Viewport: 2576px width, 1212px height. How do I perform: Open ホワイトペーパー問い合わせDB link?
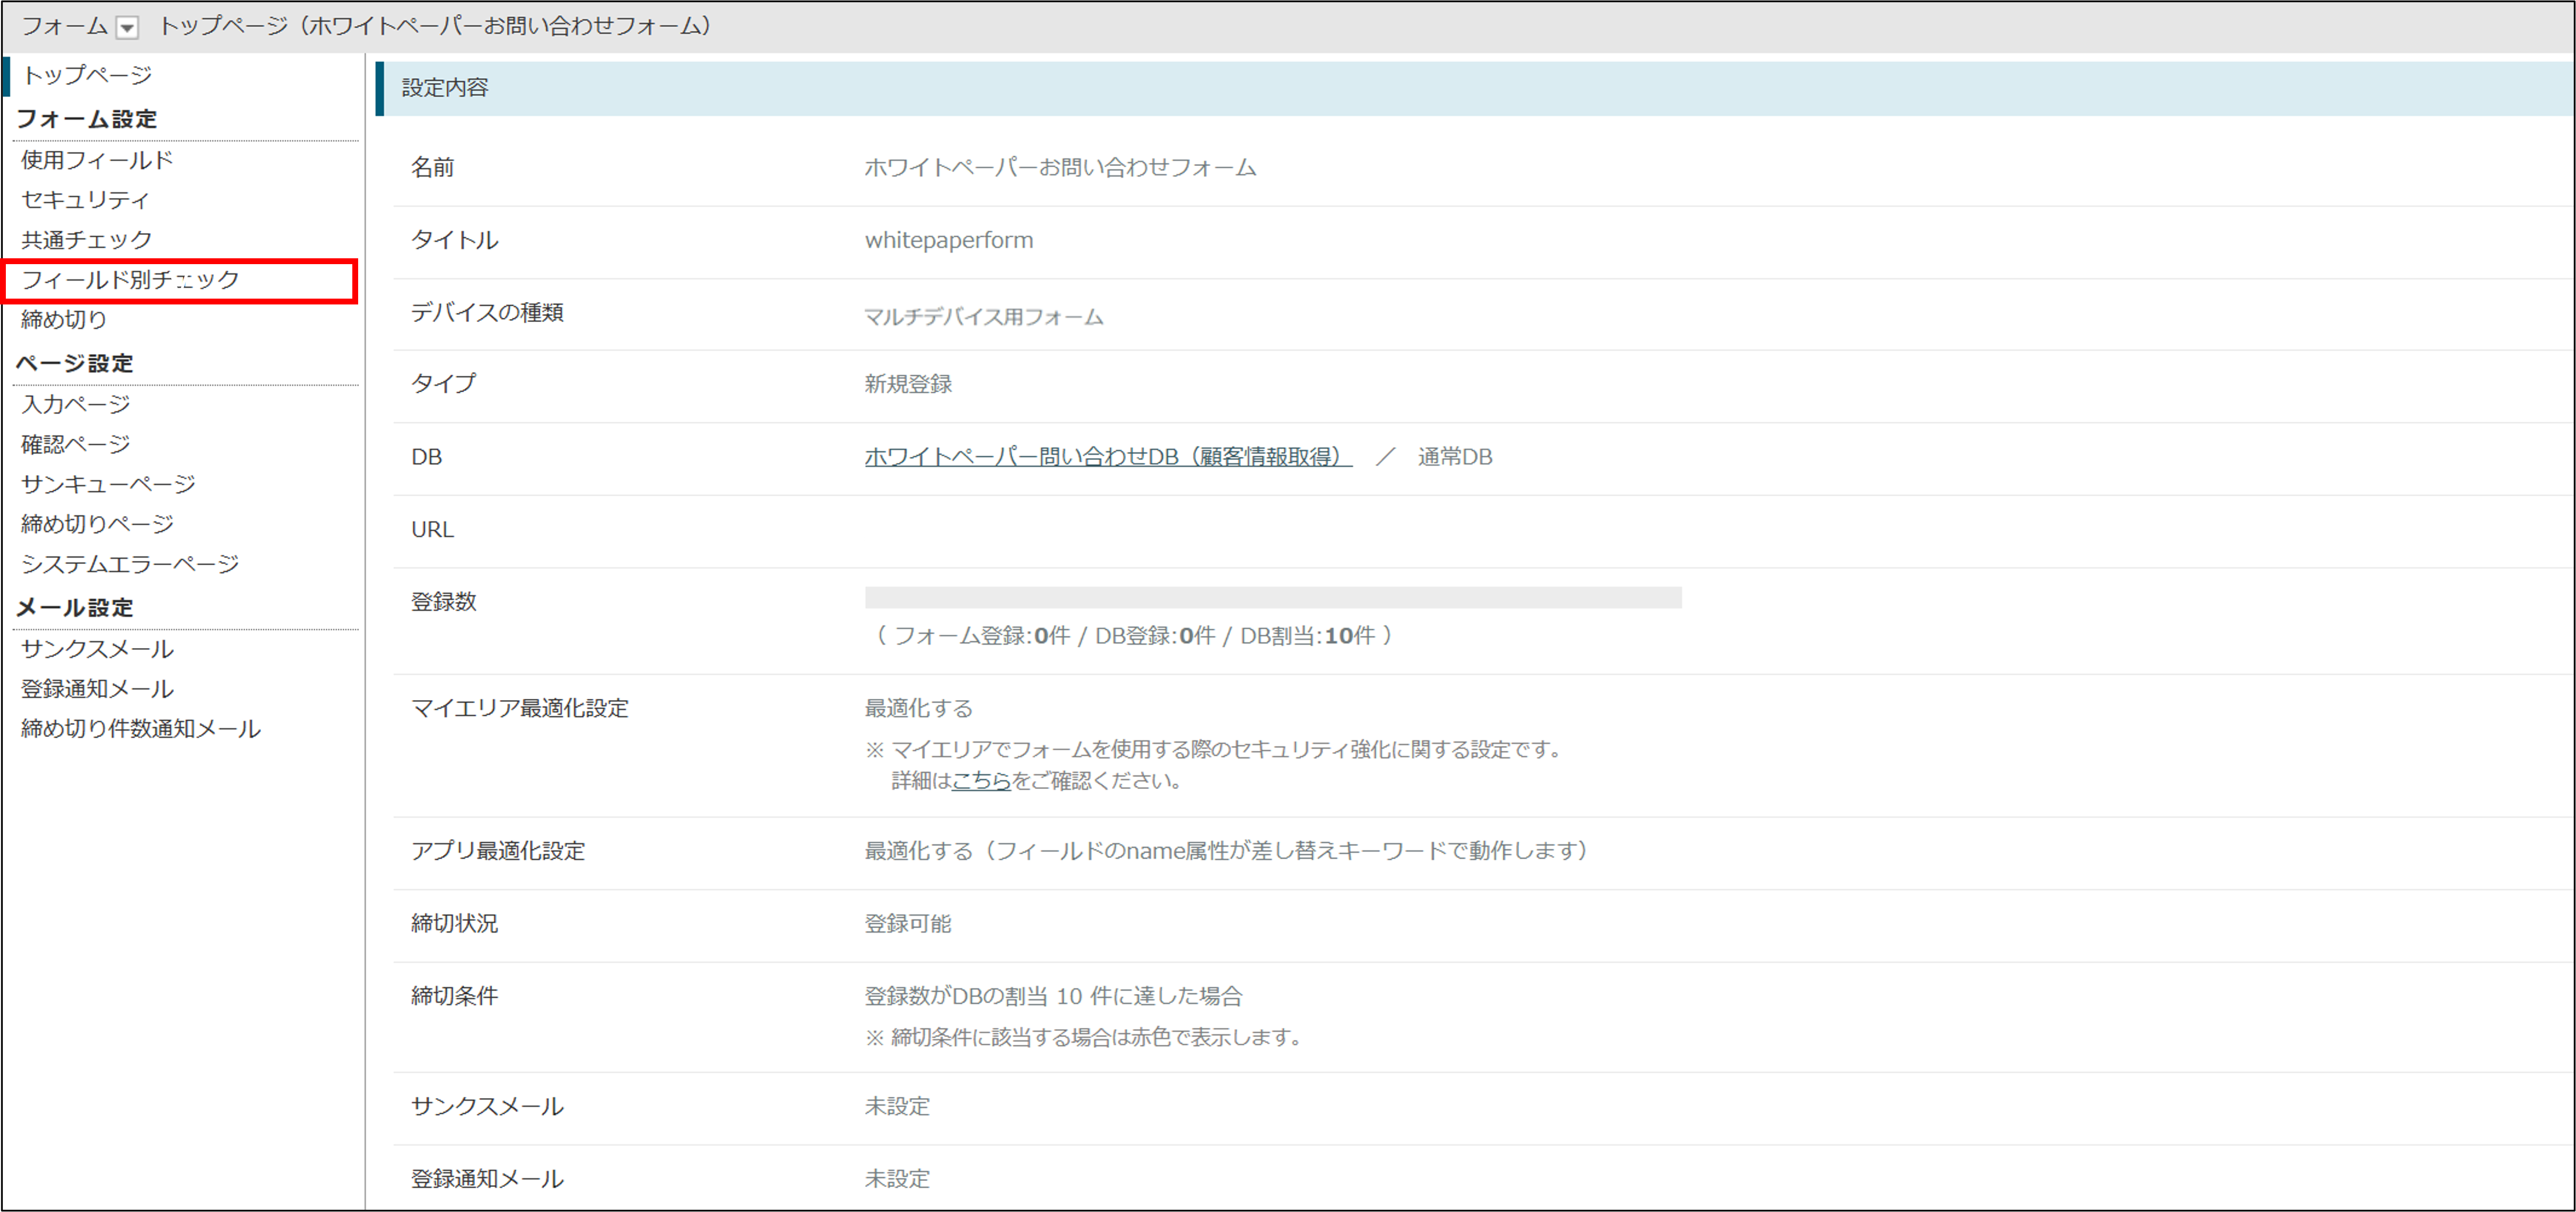(x=1107, y=457)
